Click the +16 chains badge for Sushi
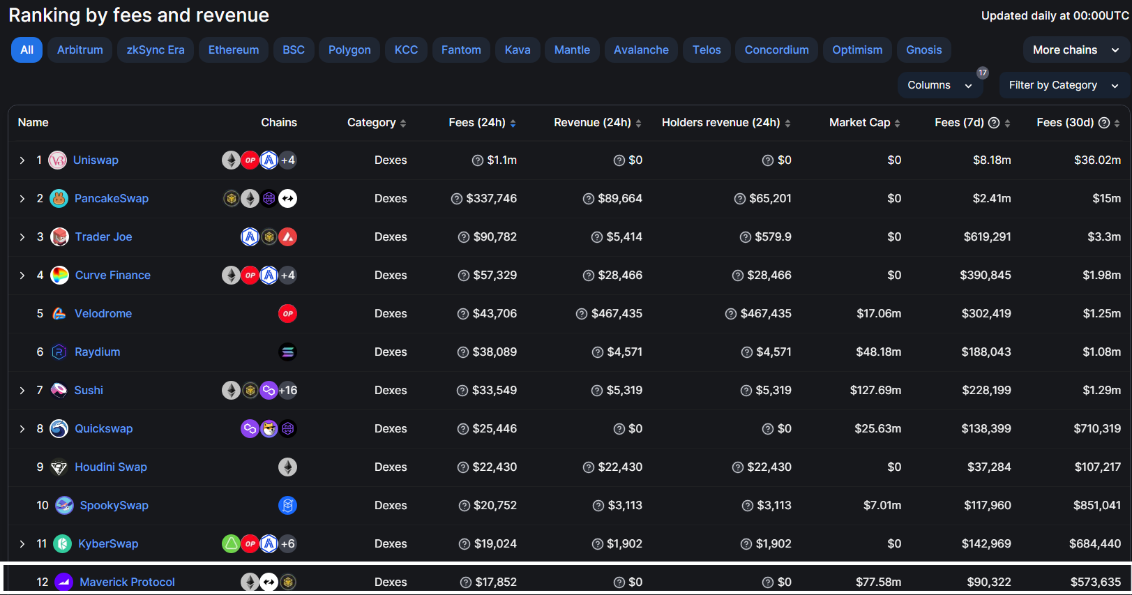Screen dimensions: 1132x595 click(x=288, y=391)
